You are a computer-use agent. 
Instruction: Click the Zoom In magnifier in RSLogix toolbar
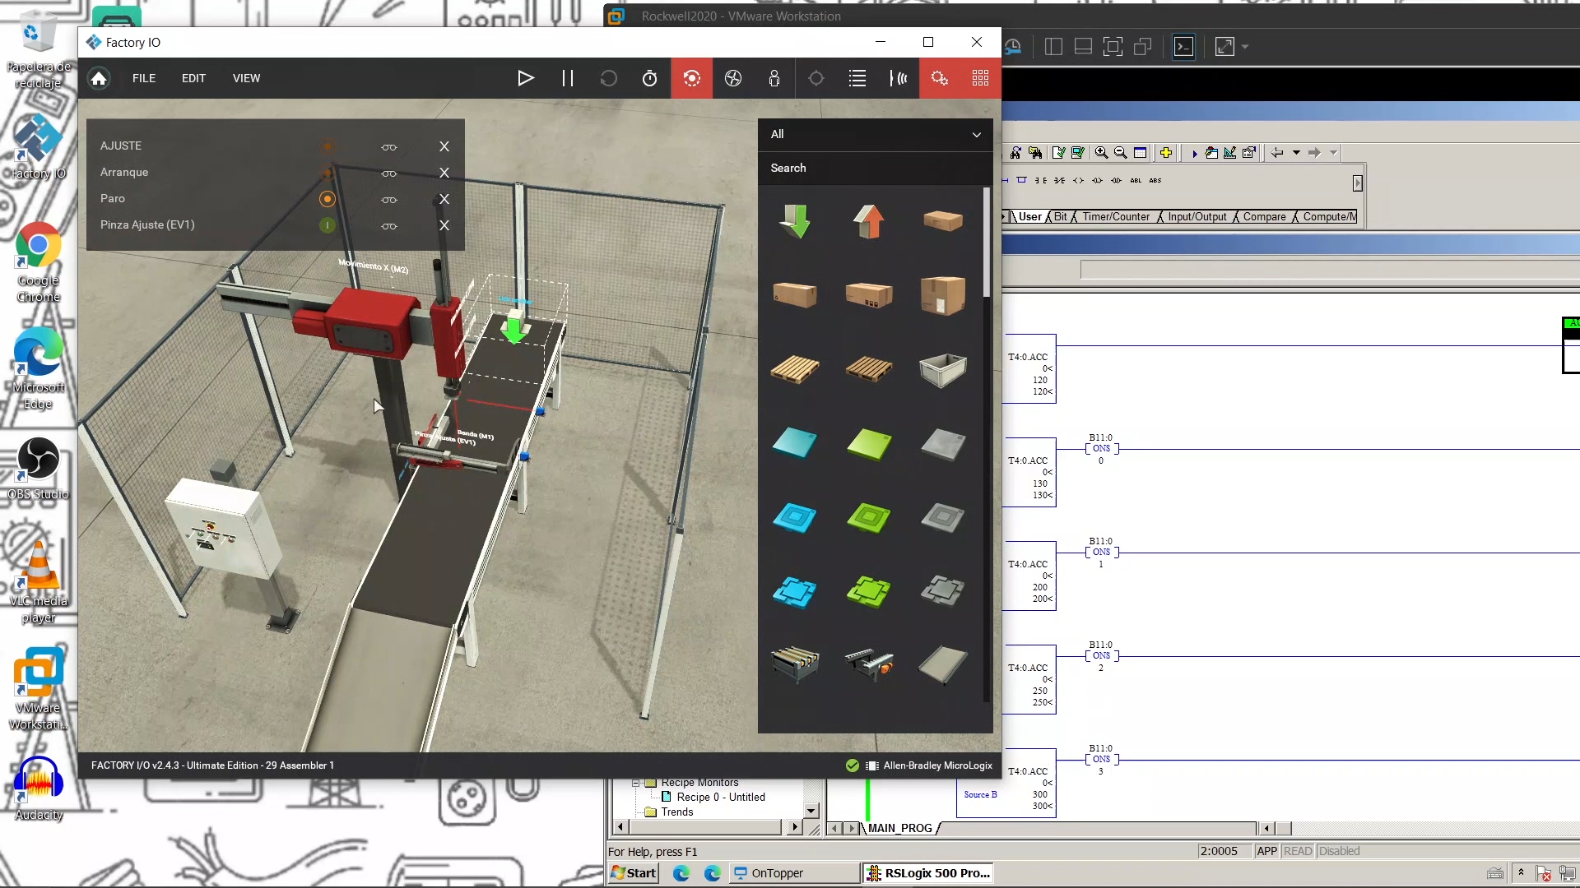pos(1101,153)
